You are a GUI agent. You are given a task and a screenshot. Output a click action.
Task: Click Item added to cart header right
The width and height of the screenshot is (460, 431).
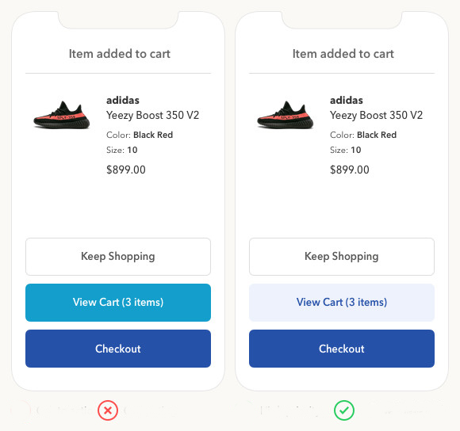(x=343, y=54)
